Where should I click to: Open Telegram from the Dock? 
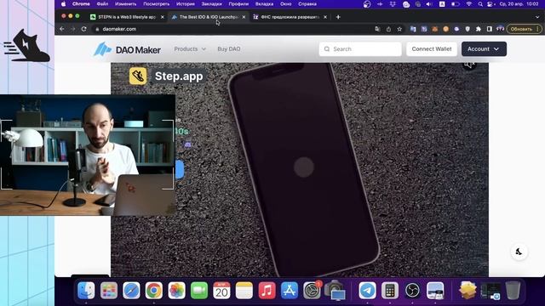367,291
